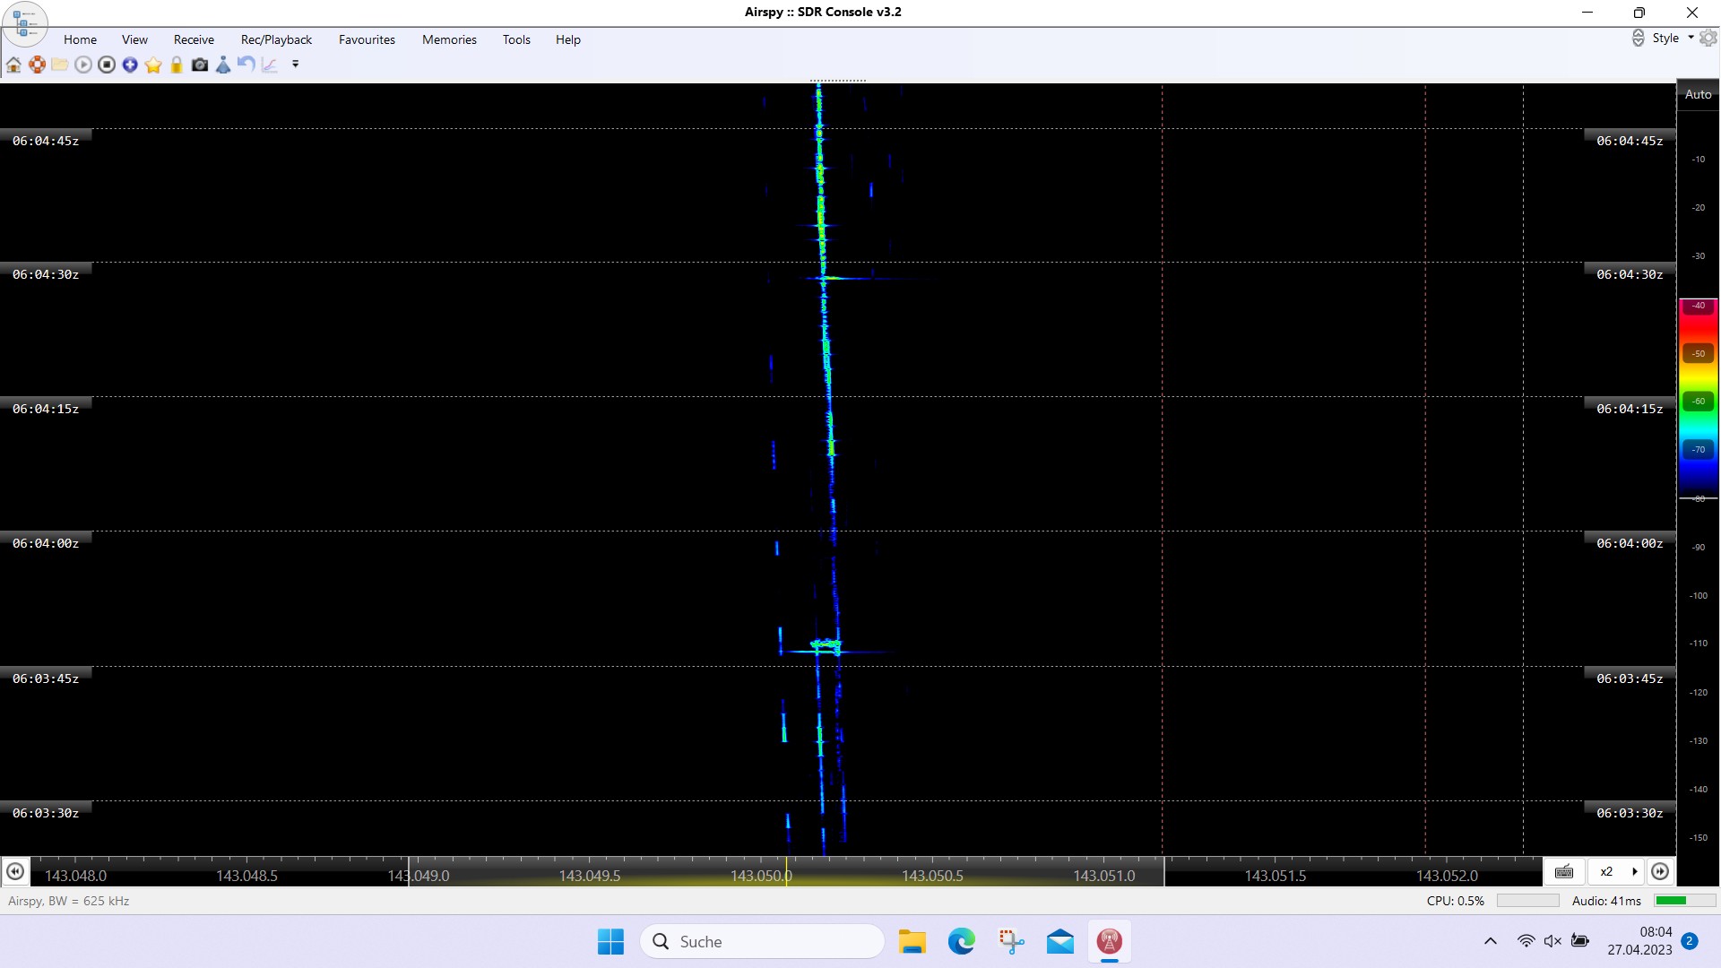1721x968 pixels.
Task: Open Microsoft Edge from the taskbar
Action: (x=962, y=941)
